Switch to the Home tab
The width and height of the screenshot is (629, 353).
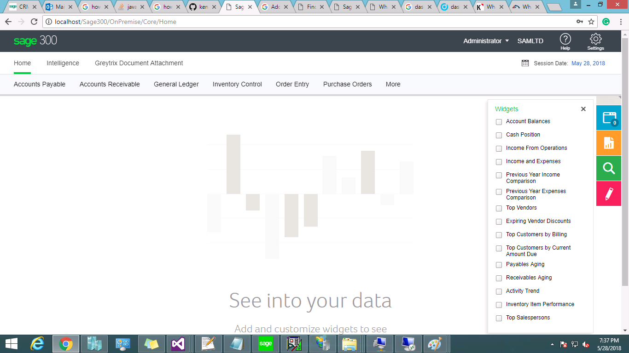(22, 63)
